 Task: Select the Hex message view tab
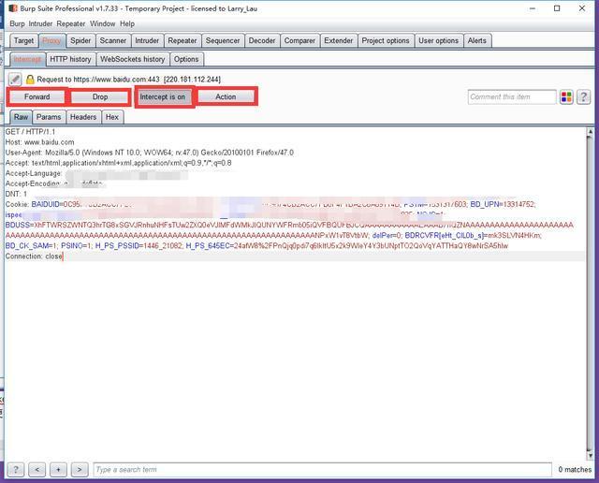(112, 117)
